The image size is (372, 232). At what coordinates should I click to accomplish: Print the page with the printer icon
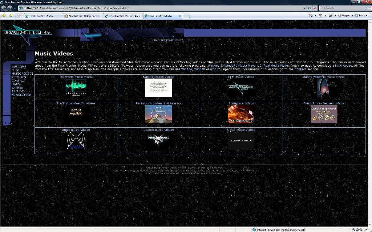pyautogui.click(x=331, y=16)
